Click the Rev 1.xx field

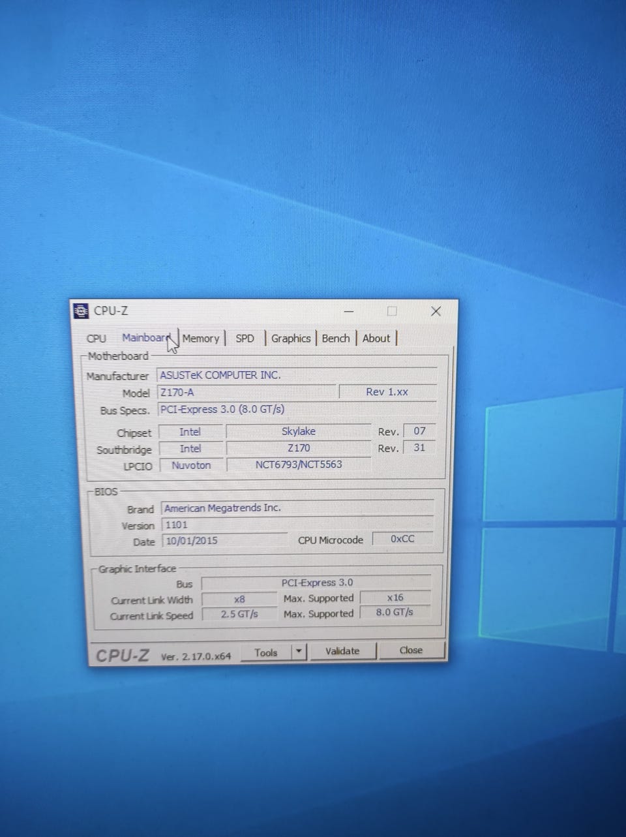coord(387,392)
